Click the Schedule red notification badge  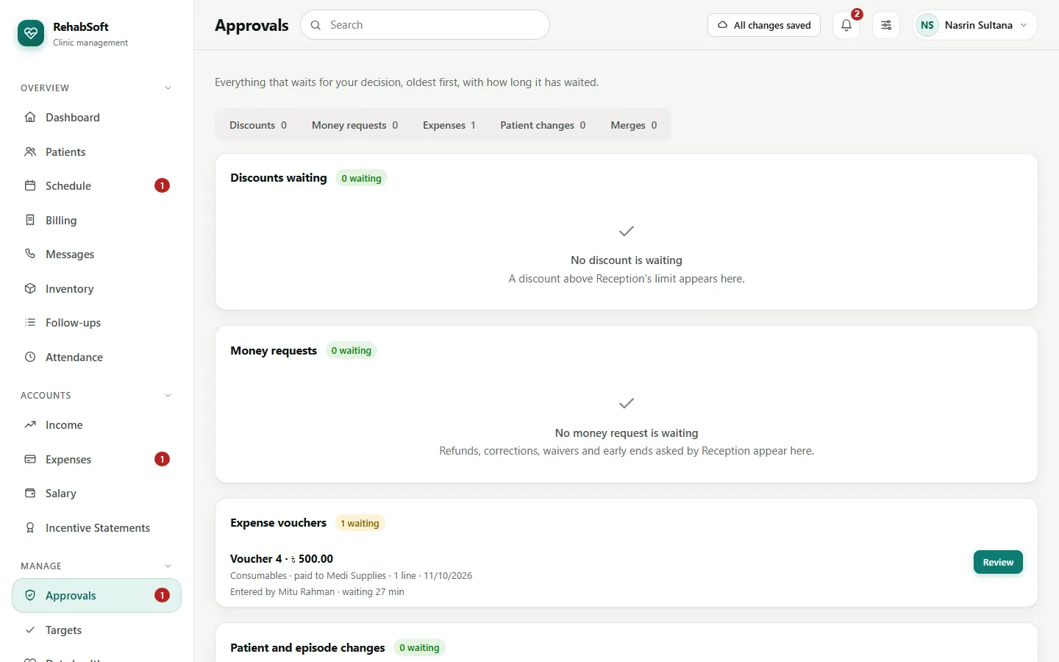coord(162,185)
